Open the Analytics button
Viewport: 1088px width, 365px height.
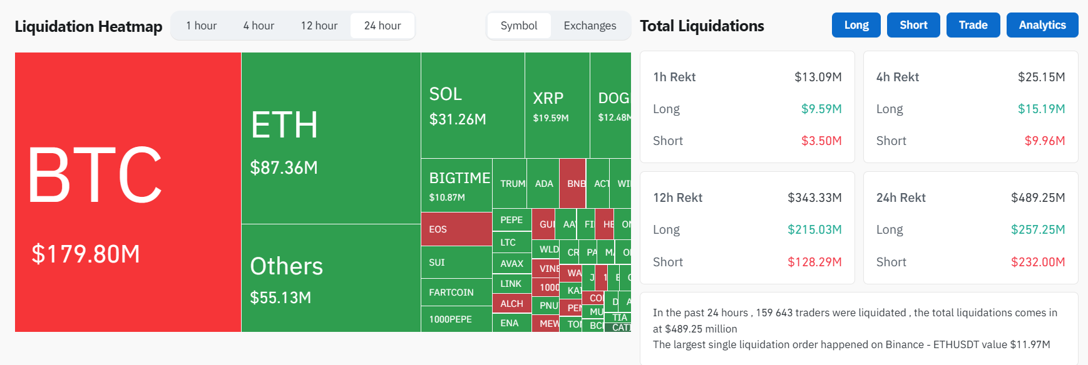[x=1042, y=25]
